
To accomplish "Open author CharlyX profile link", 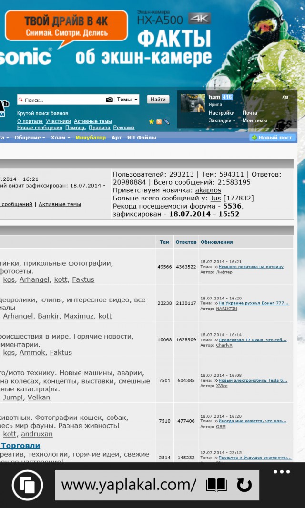I will click(x=224, y=345).
